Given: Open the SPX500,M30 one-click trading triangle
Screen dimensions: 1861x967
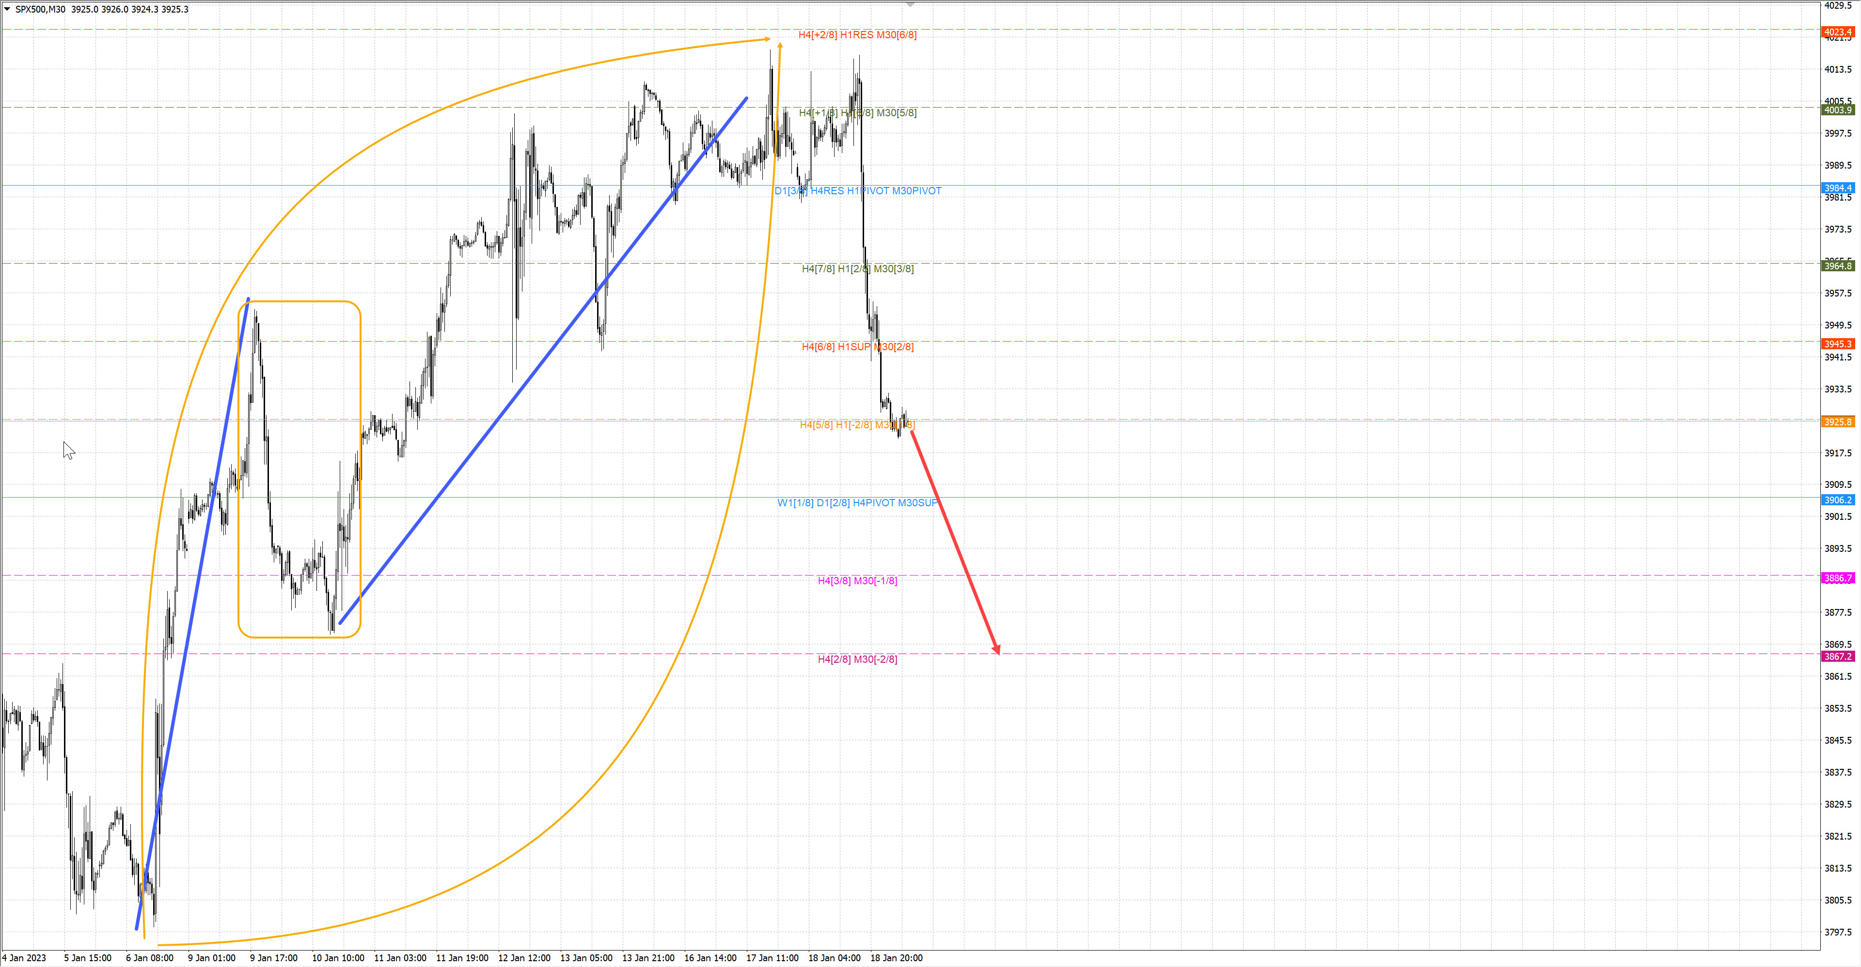Looking at the screenshot, I should (x=7, y=9).
